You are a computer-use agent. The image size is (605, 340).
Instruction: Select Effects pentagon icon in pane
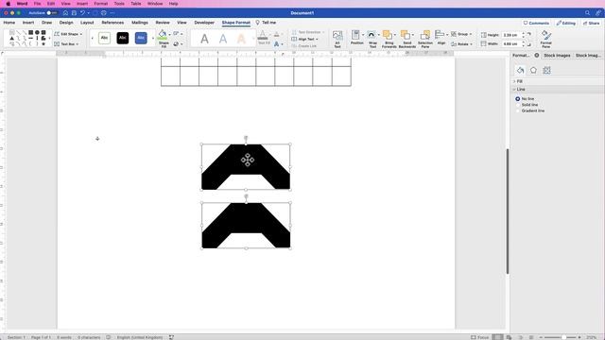coord(533,70)
